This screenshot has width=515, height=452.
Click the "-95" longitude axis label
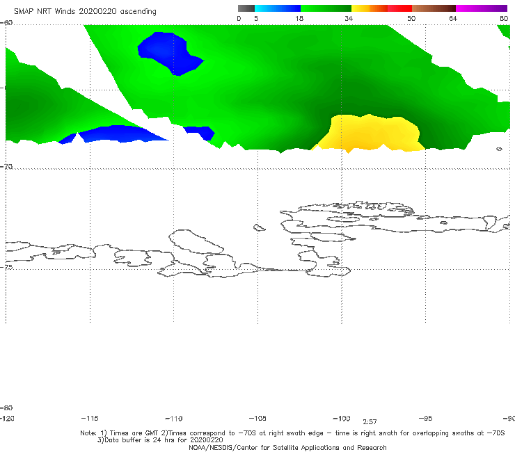pos(426,418)
